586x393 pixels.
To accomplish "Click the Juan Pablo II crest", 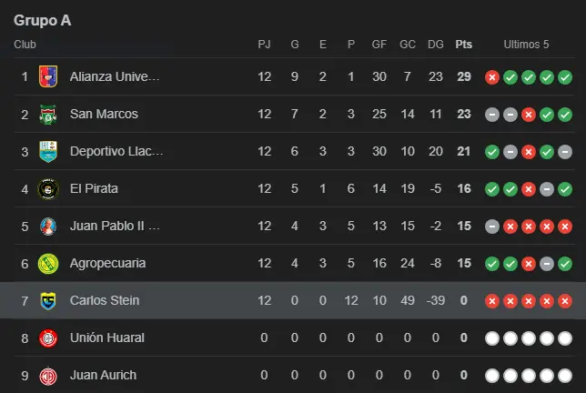I will tap(48, 227).
